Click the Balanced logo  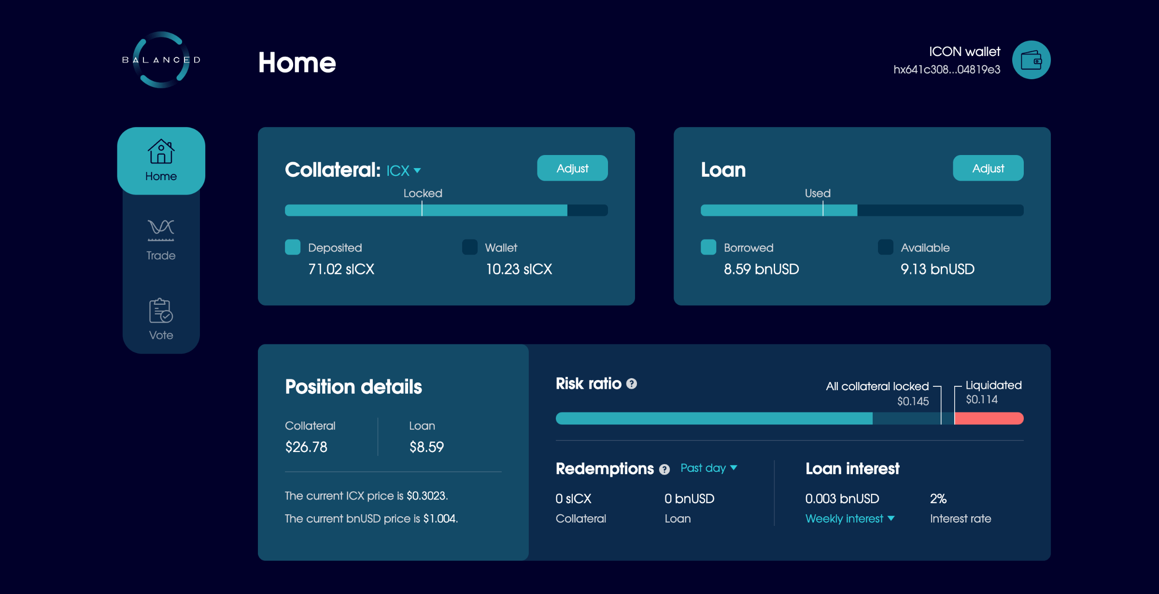(161, 60)
